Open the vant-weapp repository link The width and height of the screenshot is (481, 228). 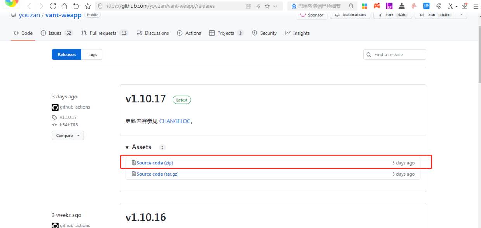(x=64, y=15)
